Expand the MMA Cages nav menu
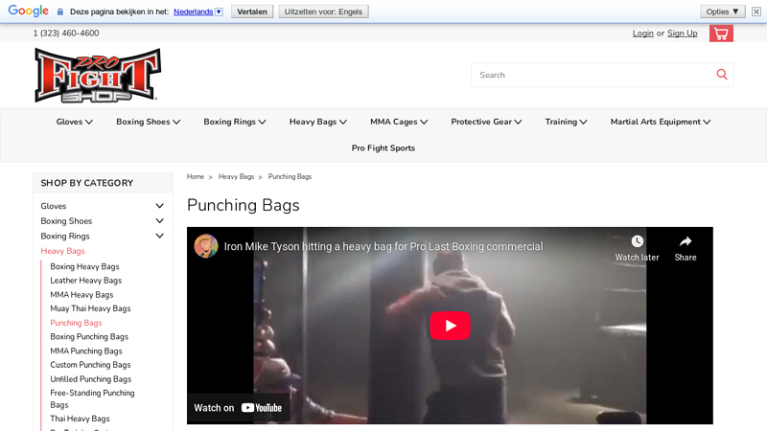The image size is (767, 431). [x=399, y=122]
